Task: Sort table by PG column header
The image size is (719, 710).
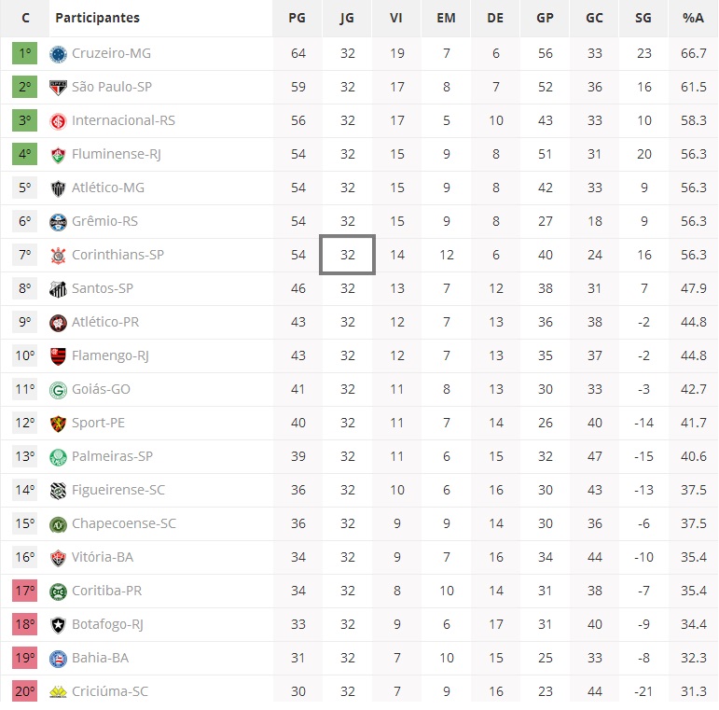Action: click(x=297, y=18)
